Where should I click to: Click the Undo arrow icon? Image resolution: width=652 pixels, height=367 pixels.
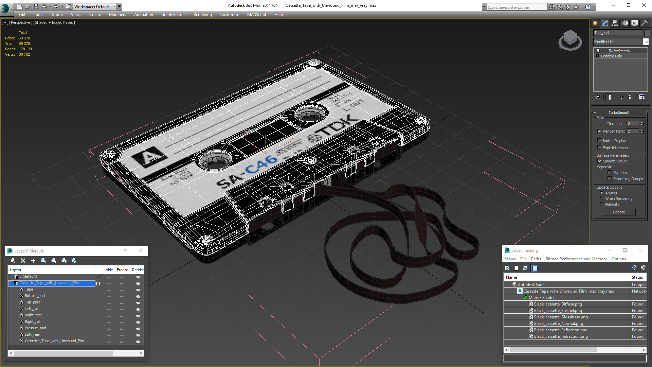[x=44, y=6]
